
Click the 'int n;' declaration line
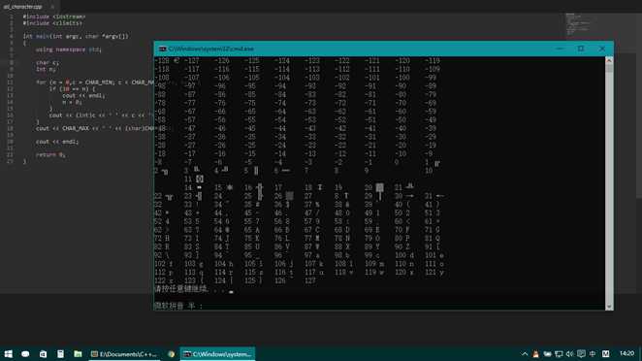[46, 69]
